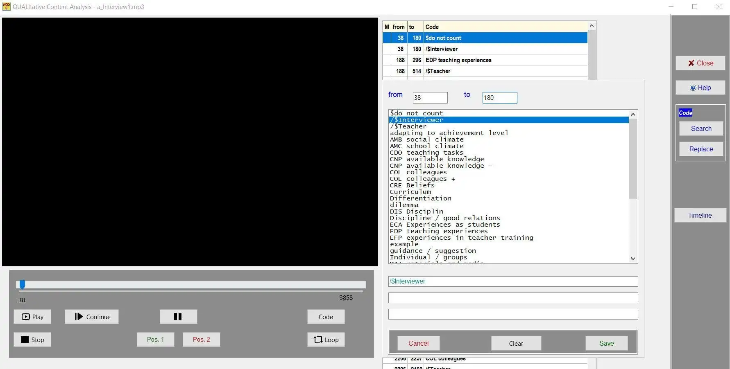The width and height of the screenshot is (730, 369).
Task: Click the Search code button
Action: (x=701, y=128)
